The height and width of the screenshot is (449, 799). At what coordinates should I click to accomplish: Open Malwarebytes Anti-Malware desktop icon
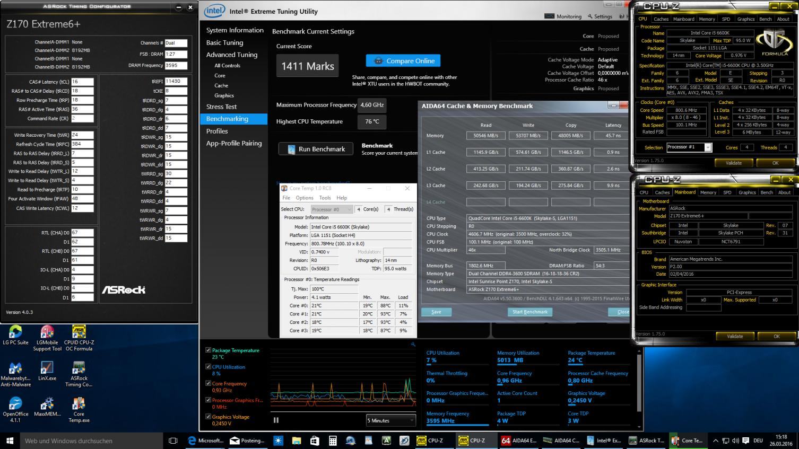(x=15, y=374)
